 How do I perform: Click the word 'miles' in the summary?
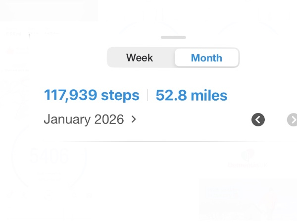tap(210, 95)
